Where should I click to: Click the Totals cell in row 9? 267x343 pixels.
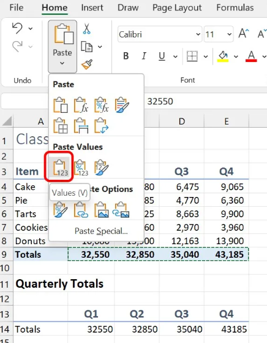click(40, 255)
